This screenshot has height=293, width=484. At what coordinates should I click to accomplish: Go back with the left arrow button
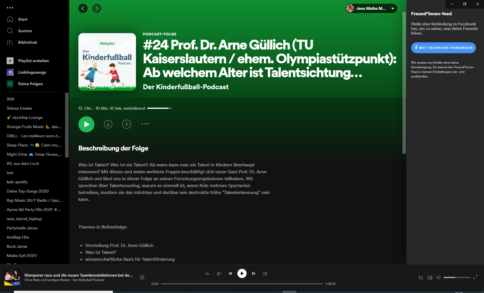[83, 8]
